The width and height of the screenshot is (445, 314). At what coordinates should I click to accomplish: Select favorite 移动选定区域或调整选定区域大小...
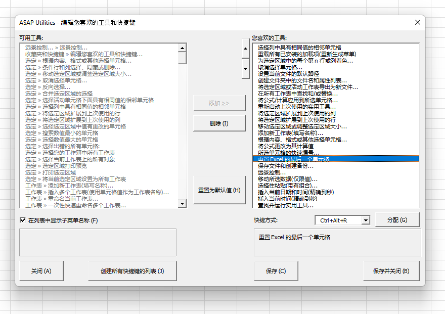tap(302, 126)
